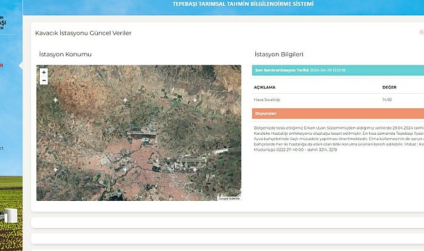424x251 pixels.
Task: Select the 'Kavacık İstasyonu Güncel Veriler' heading
Action: 83,33
